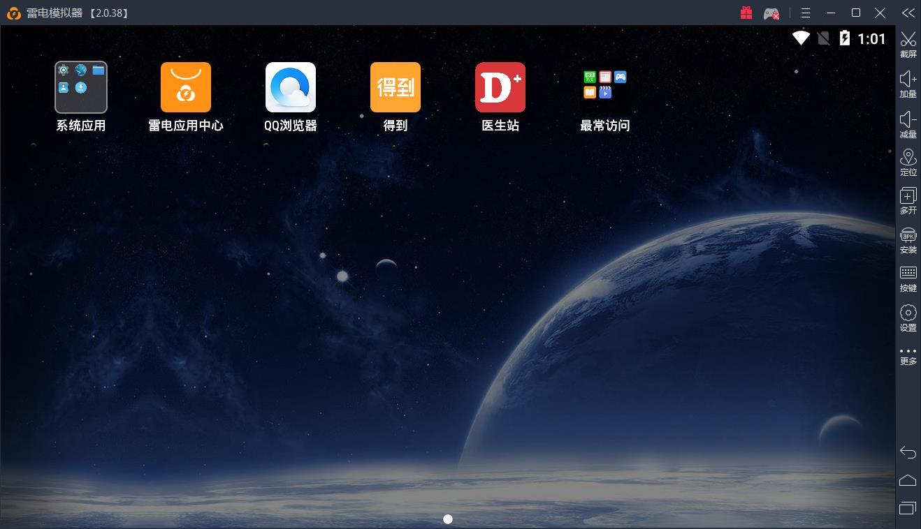Screen dimensions: 921x529
Task: Take a screenshot with 截屏
Action: (x=908, y=45)
